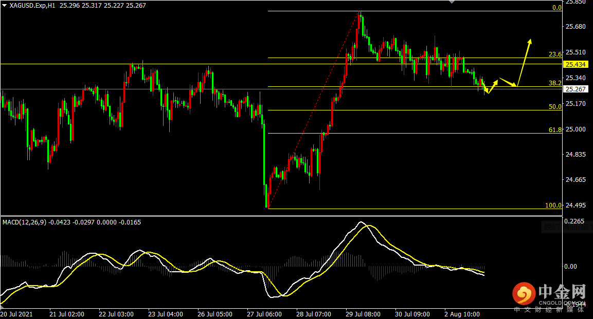Select the 61.8 Fibonacci level label

[x=555, y=130]
